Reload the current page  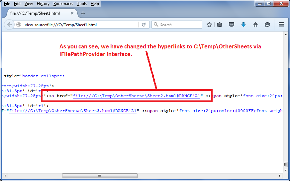click(x=144, y=25)
